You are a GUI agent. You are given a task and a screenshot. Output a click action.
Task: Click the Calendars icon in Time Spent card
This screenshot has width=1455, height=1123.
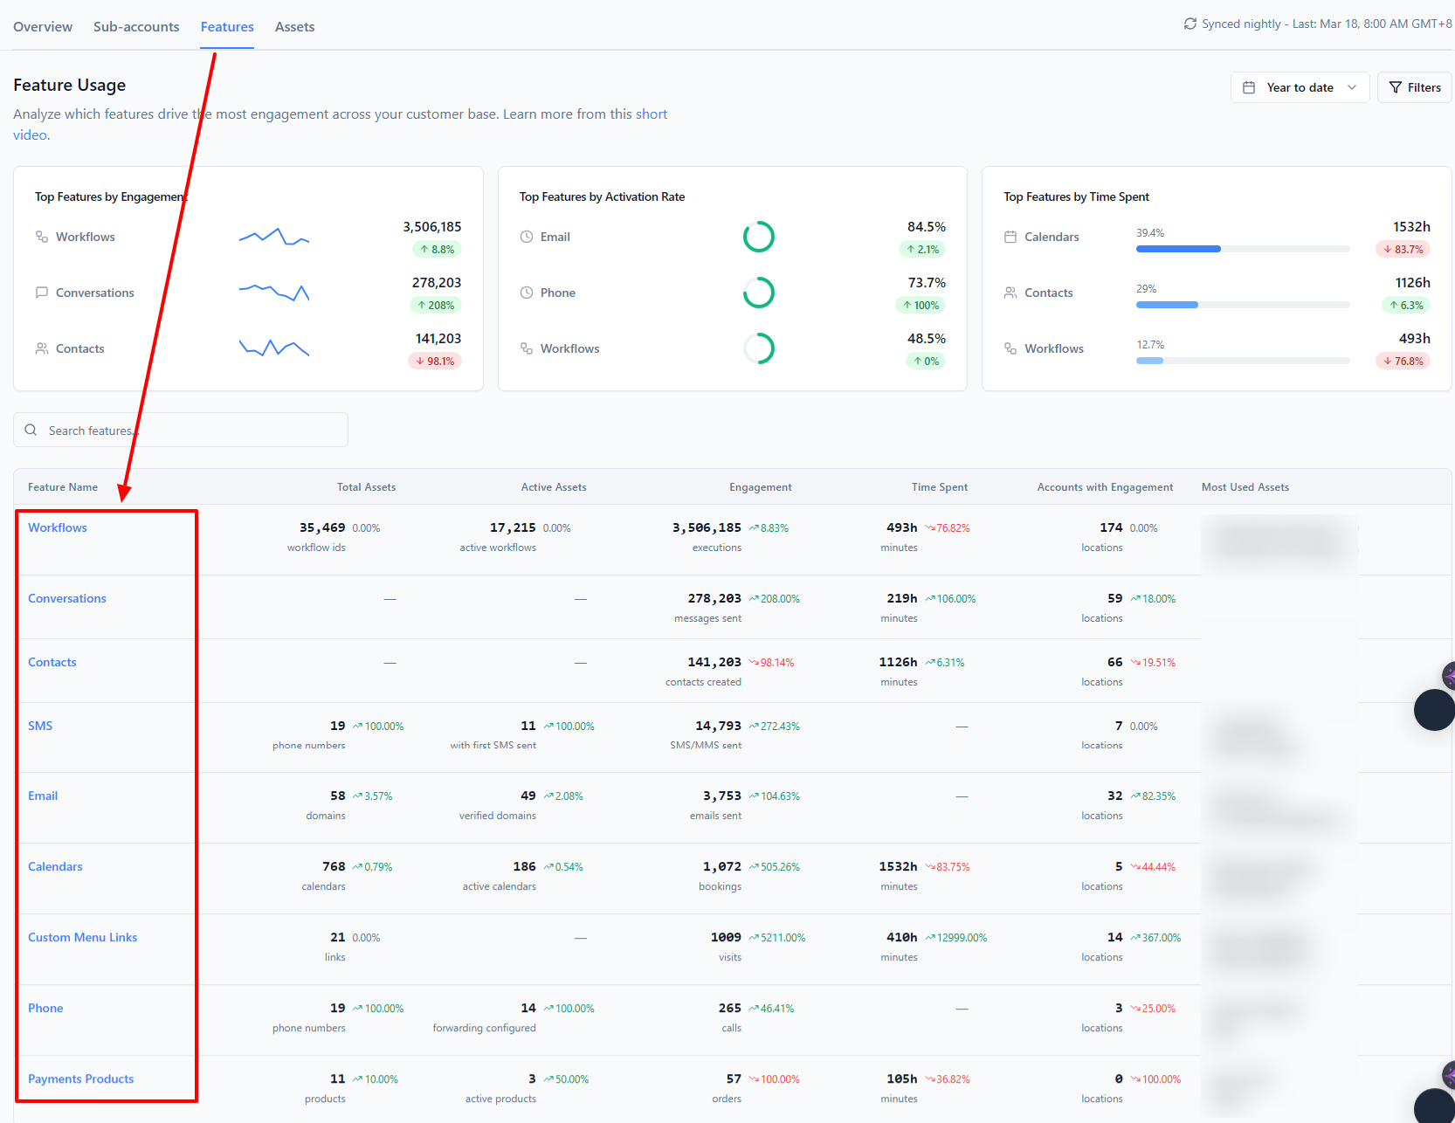(x=1010, y=237)
